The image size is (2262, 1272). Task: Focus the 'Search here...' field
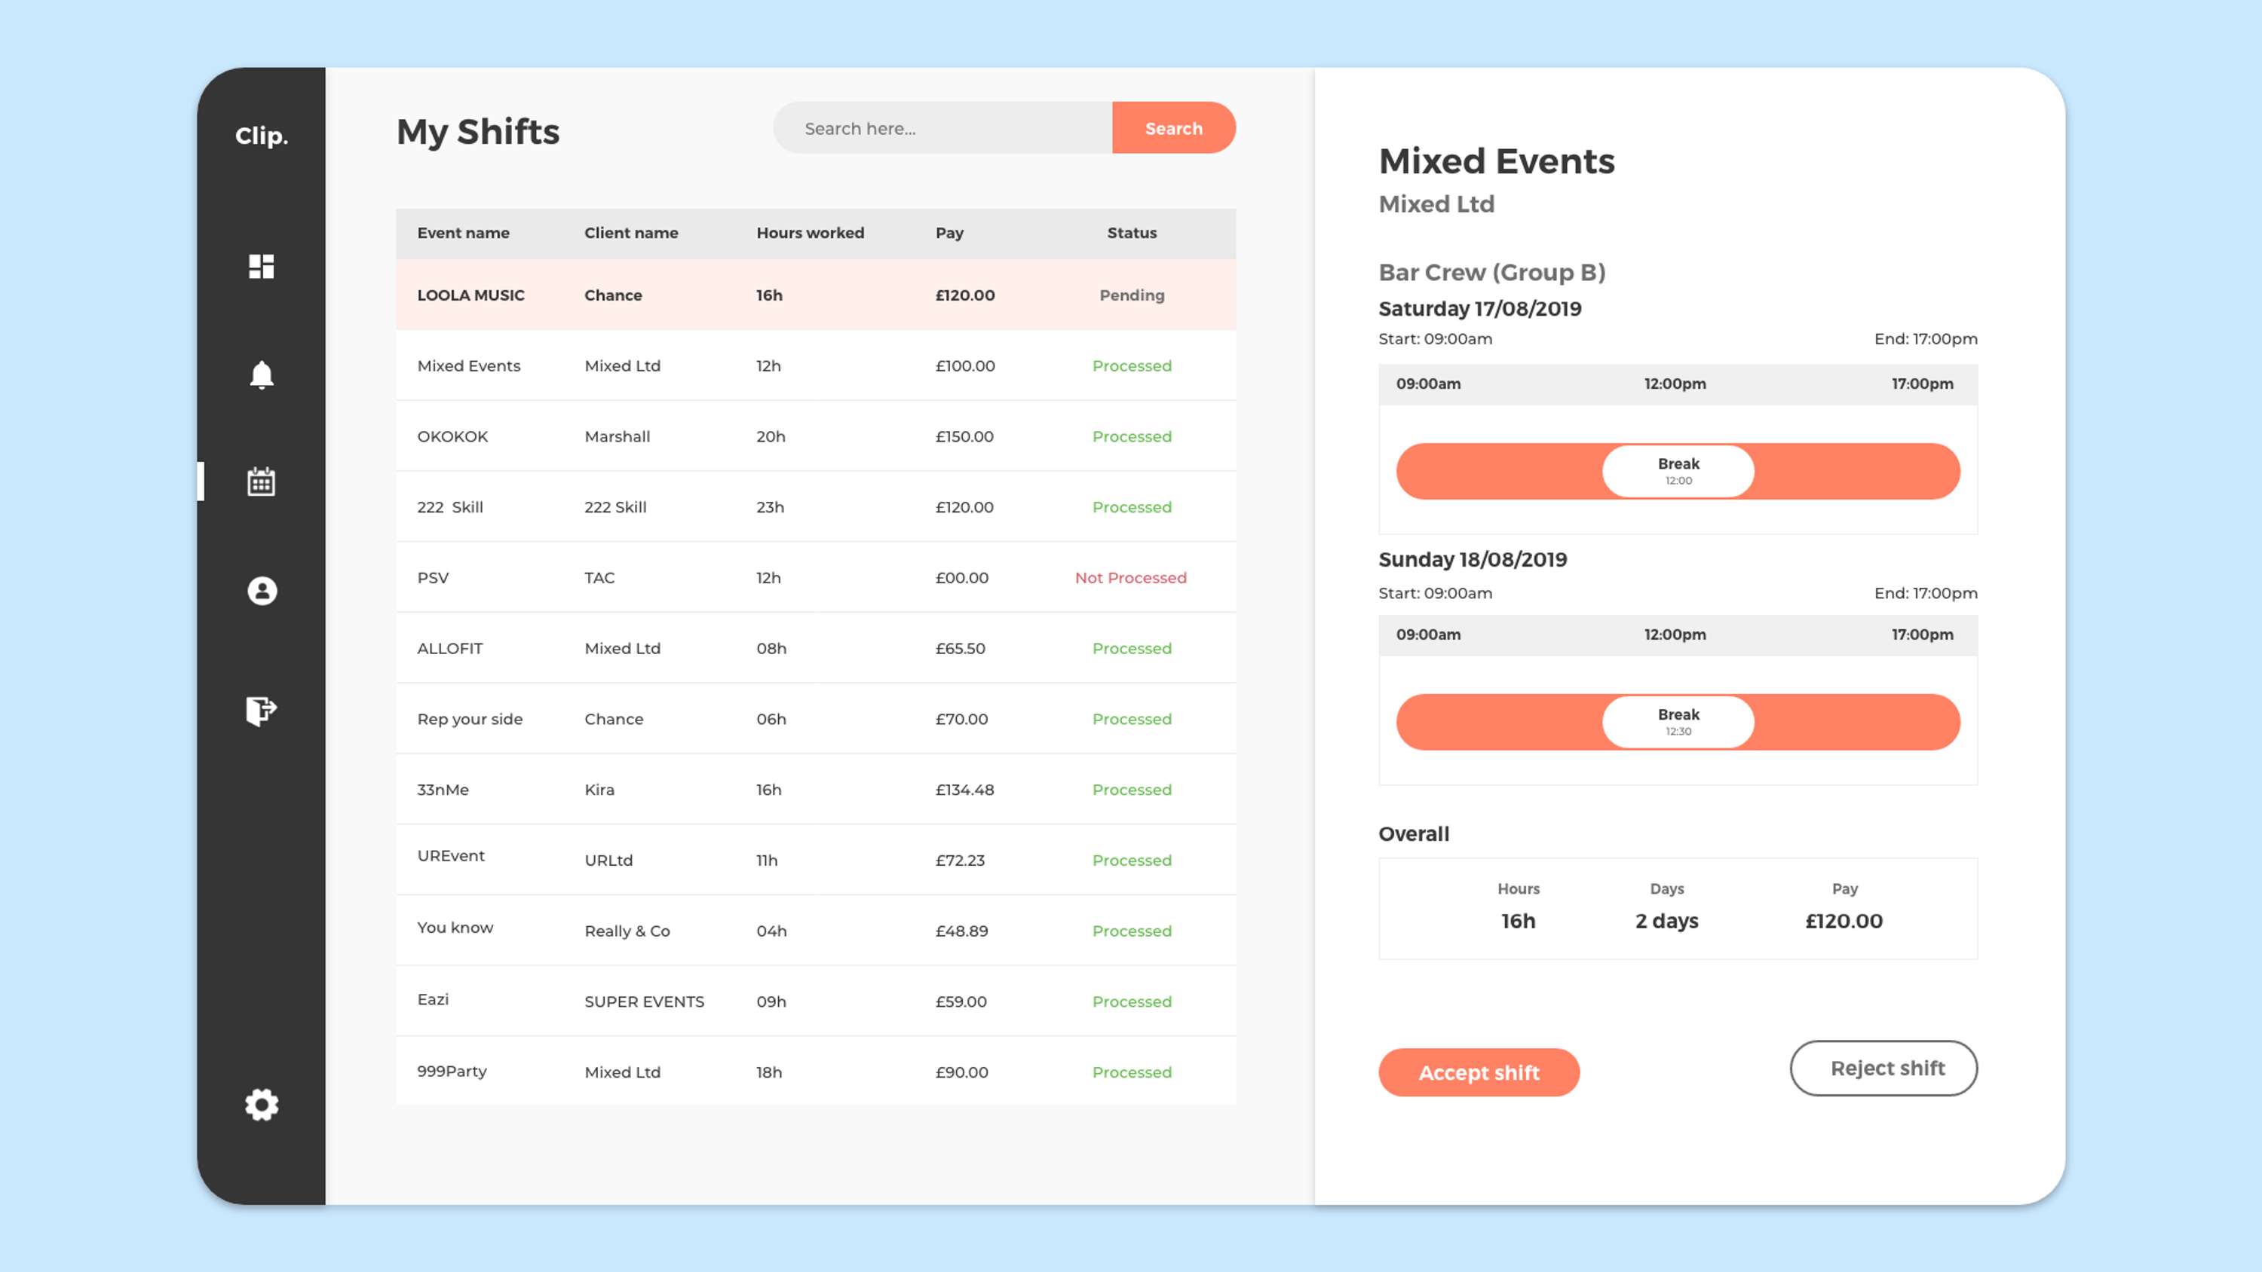(x=942, y=128)
